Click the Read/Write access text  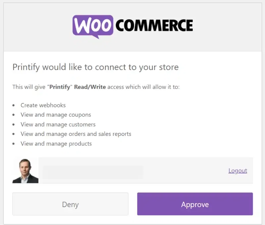92,87
